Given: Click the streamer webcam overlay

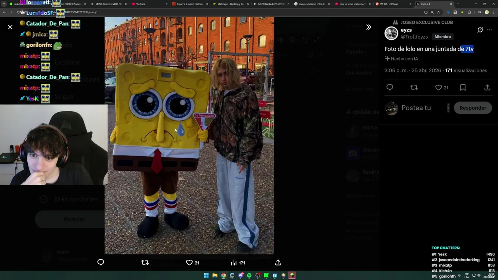Looking at the screenshot, I should pos(54,145).
